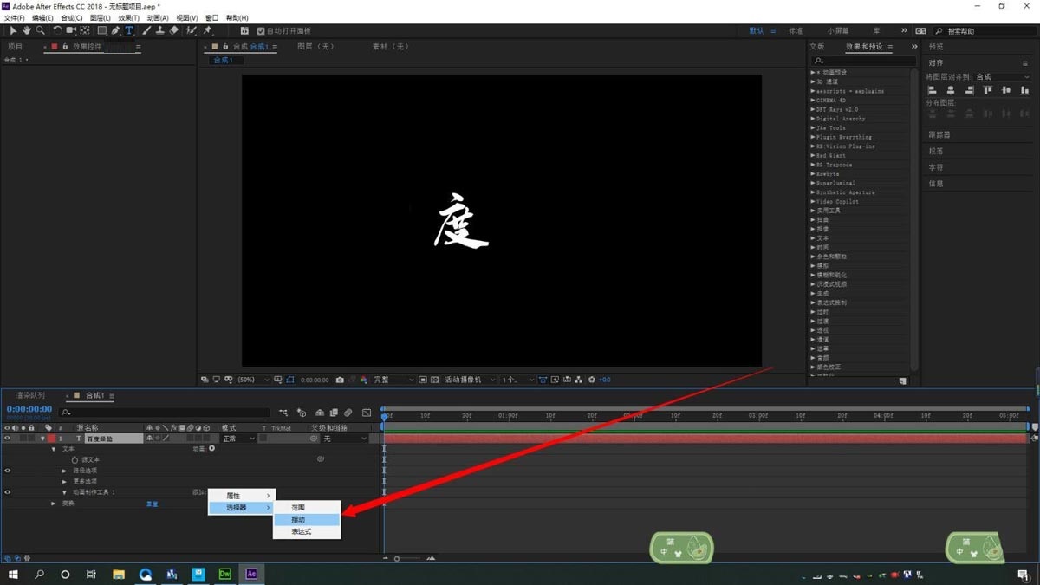This screenshot has height=585, width=1040.
Task: Select the Puppet Pin tool
Action: point(208,30)
